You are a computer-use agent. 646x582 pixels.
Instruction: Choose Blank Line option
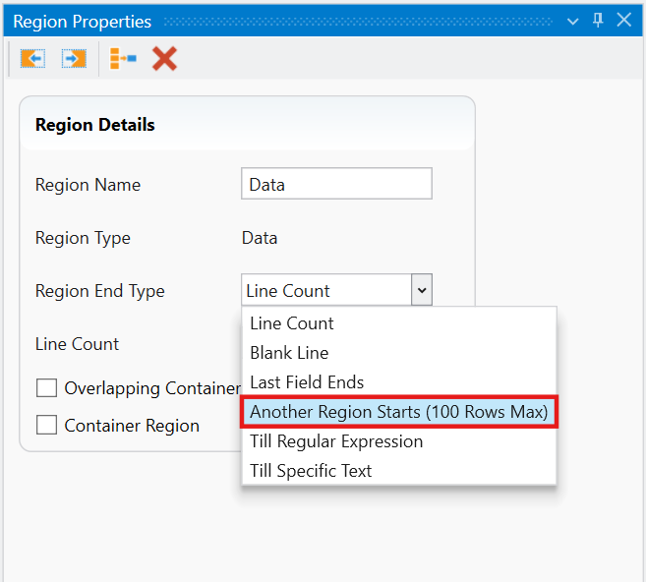[x=289, y=353]
